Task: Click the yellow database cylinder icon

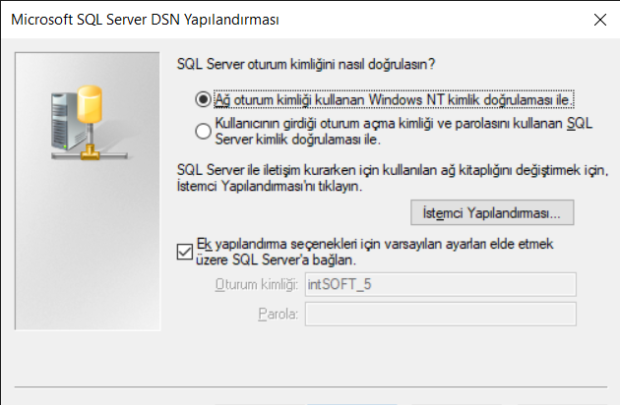Action: click(90, 104)
